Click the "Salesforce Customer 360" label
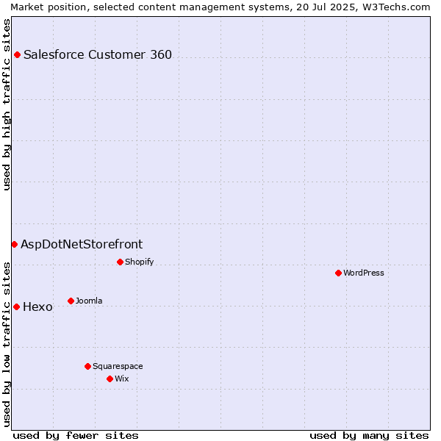This screenshot has height=441, width=441. (x=98, y=54)
